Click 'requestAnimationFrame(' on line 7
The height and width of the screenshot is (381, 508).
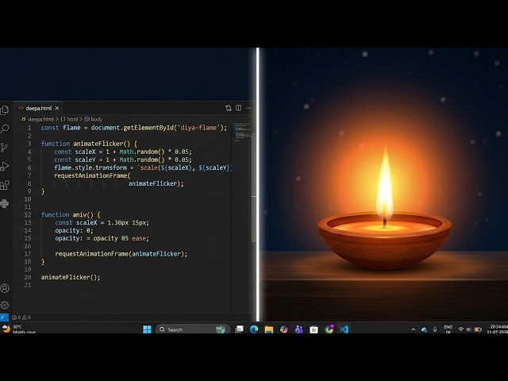[92, 175]
